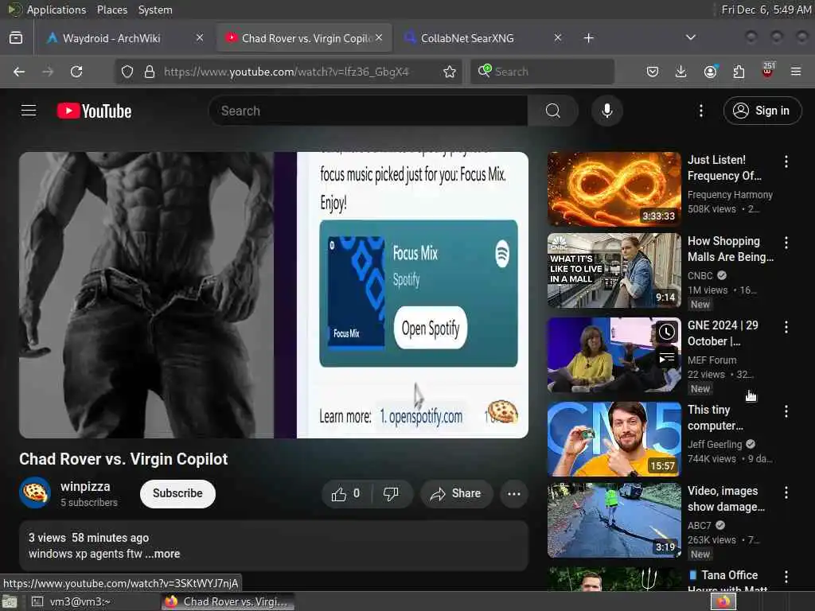This screenshot has height=611, width=815.
Task: Open the Applications menu
Action: point(57,10)
